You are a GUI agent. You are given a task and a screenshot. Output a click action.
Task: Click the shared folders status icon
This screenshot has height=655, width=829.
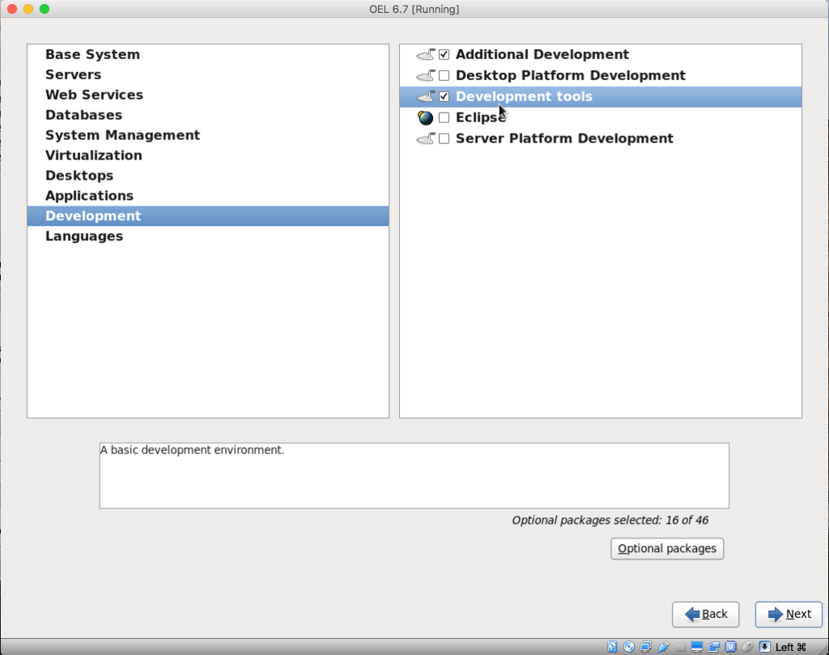click(680, 647)
